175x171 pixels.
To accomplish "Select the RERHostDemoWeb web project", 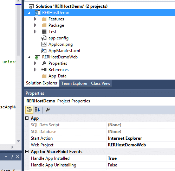I will [x=60, y=57].
